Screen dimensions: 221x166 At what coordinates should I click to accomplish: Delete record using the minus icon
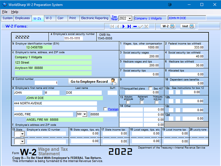click(135, 26)
